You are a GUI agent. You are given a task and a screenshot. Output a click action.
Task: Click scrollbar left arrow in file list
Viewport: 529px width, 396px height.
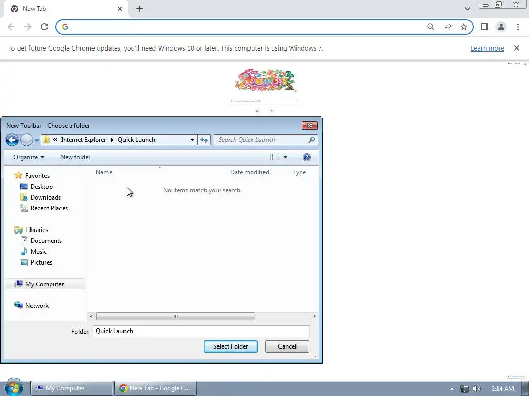(91, 316)
